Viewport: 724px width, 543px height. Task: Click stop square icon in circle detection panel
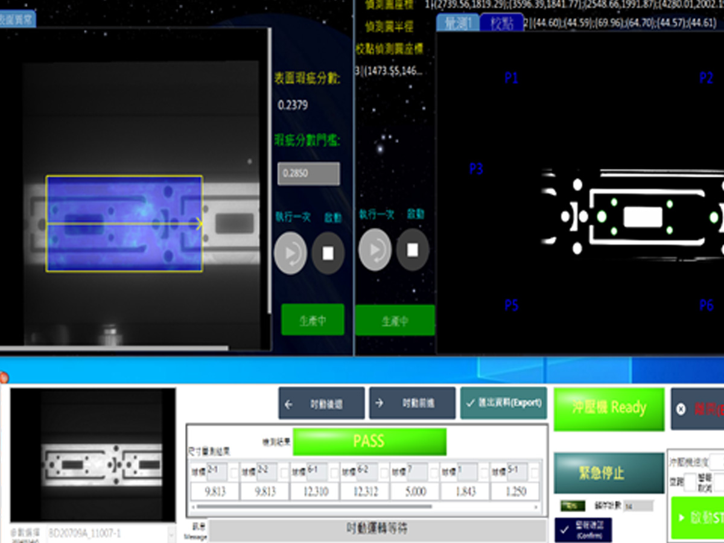pos(413,250)
